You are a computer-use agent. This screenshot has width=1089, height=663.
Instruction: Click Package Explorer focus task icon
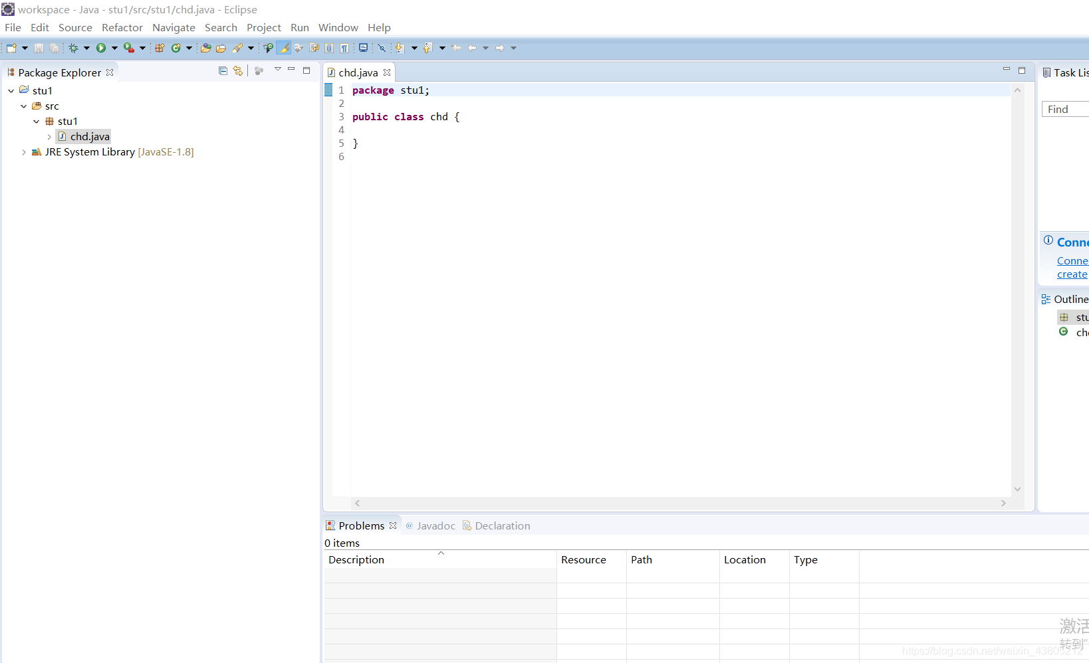pos(259,70)
